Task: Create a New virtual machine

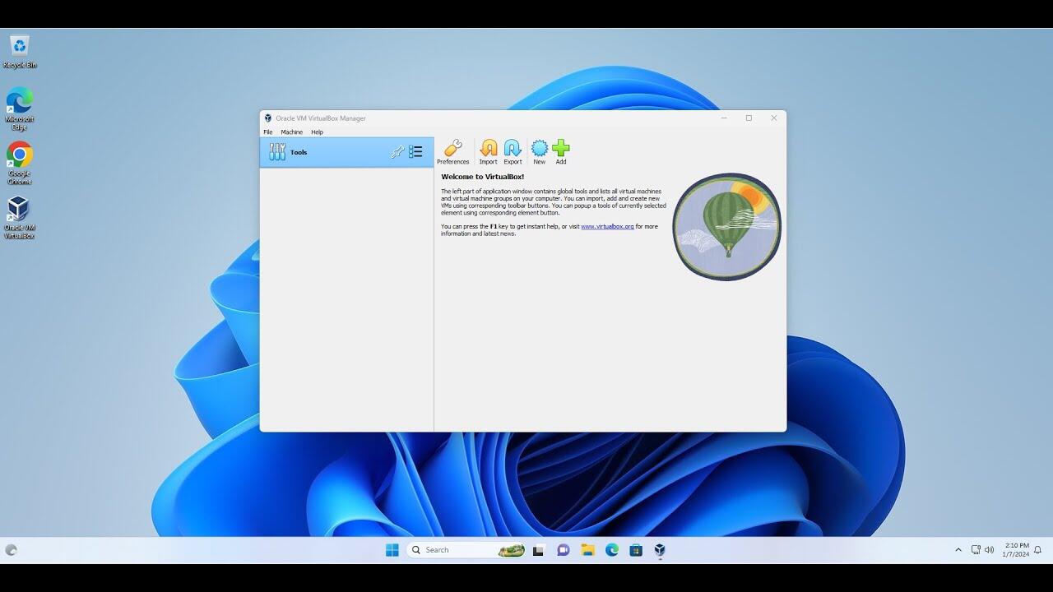Action: click(x=539, y=152)
